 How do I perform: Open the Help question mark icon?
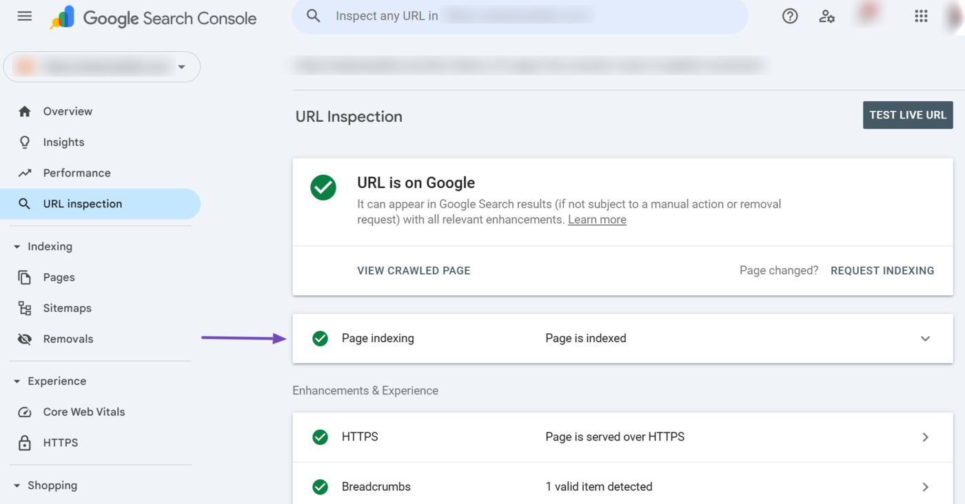[x=789, y=16]
